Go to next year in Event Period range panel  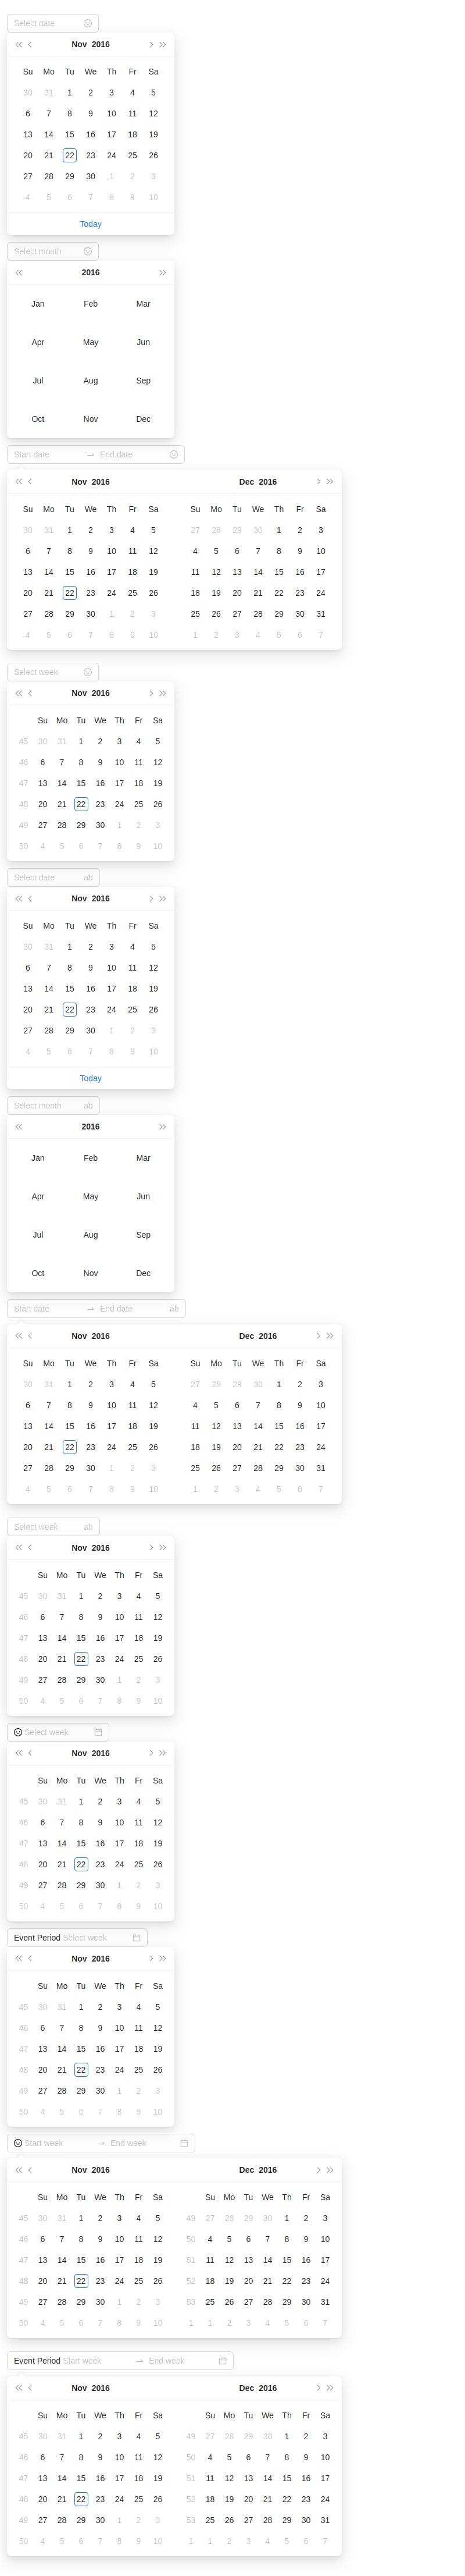click(x=330, y=2387)
